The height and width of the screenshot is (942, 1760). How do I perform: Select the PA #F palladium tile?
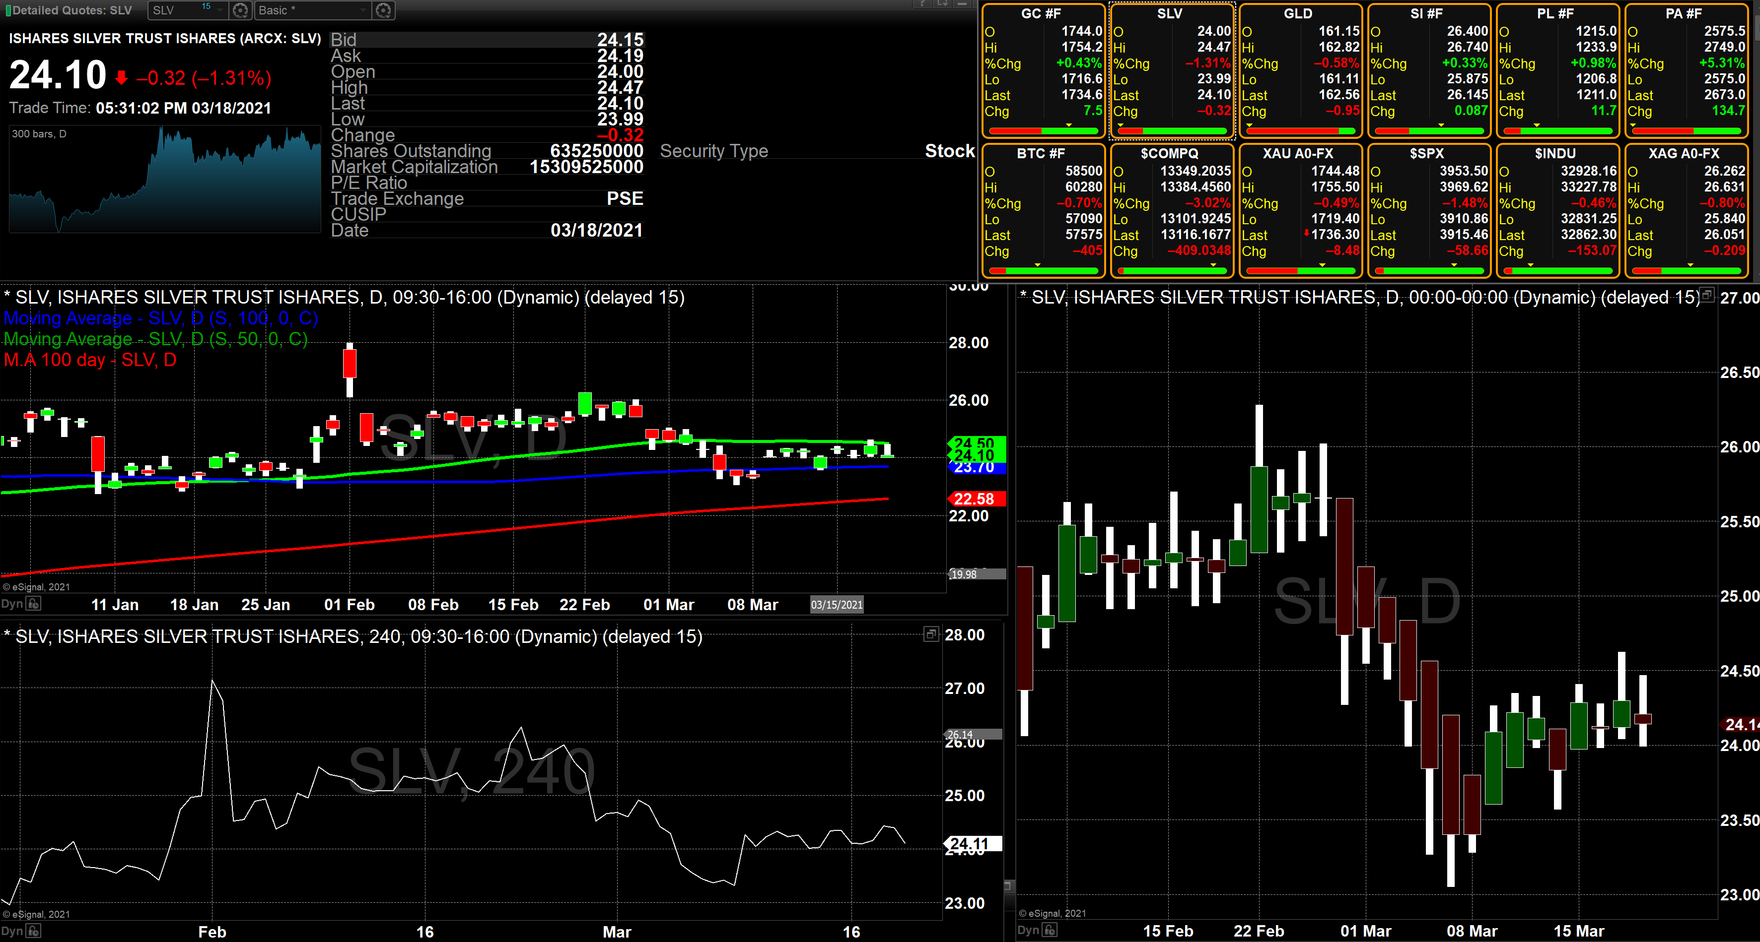coord(1685,70)
